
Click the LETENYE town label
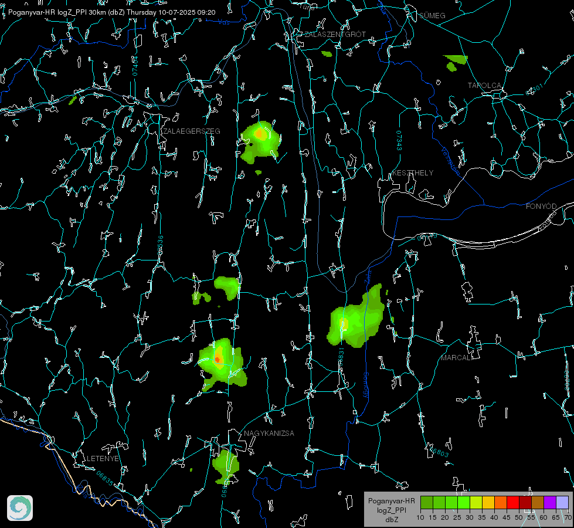[103, 459]
